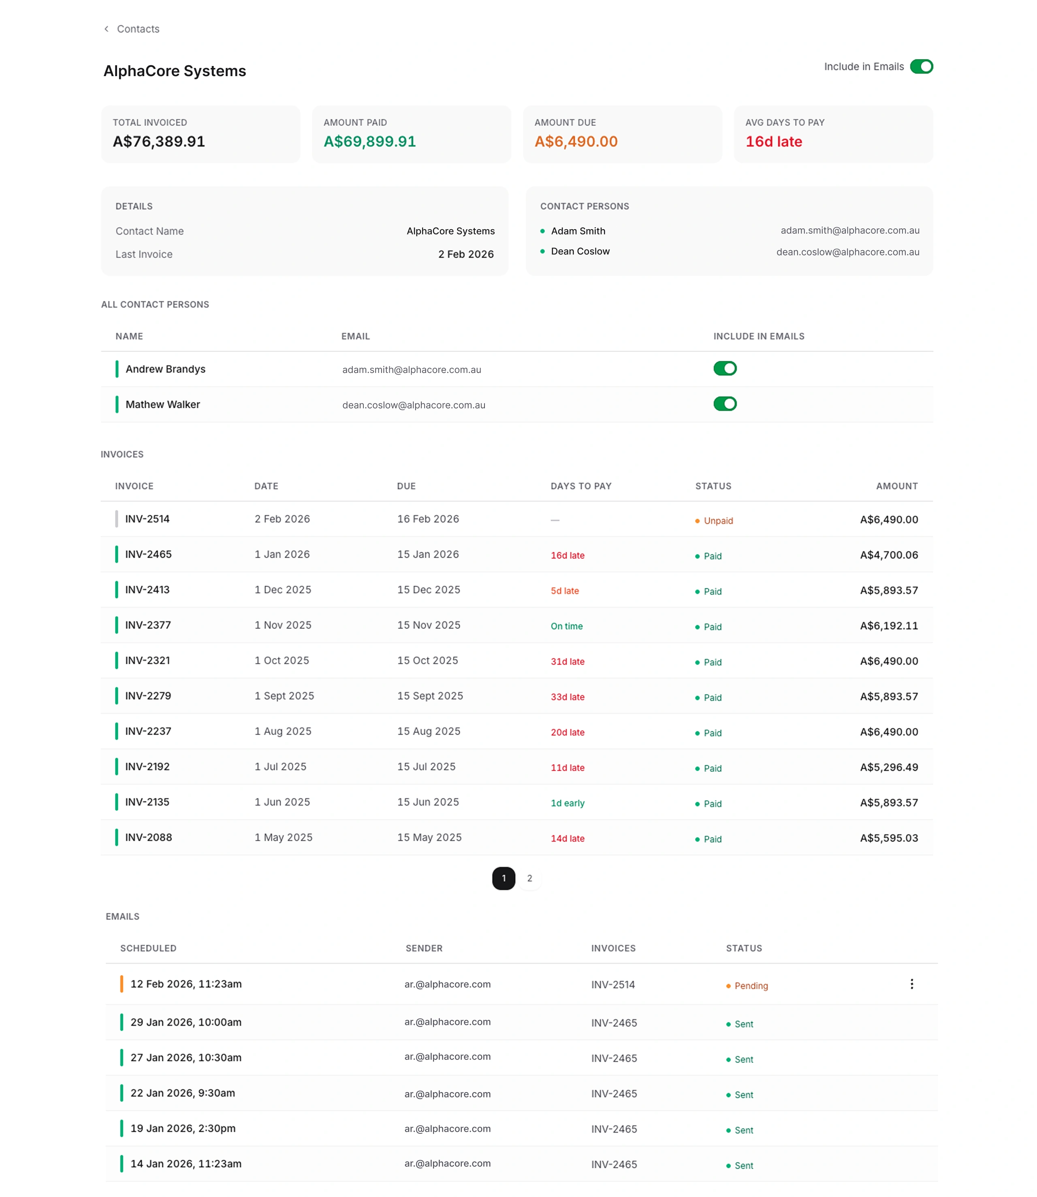
Task: Open the three-dot menu on Pending email
Action: coord(911,984)
